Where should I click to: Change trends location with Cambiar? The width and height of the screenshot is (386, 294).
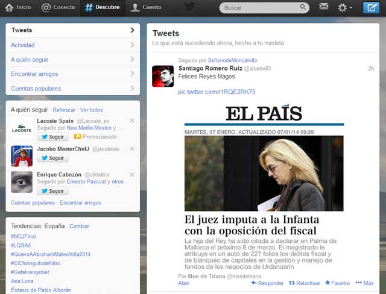click(79, 226)
